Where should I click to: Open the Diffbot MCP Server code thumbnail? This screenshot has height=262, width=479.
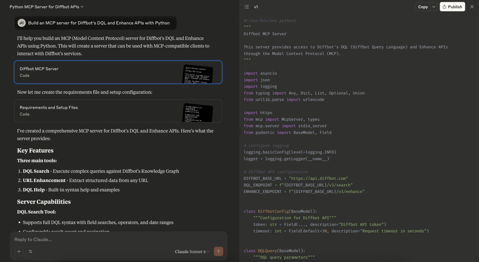point(198,74)
